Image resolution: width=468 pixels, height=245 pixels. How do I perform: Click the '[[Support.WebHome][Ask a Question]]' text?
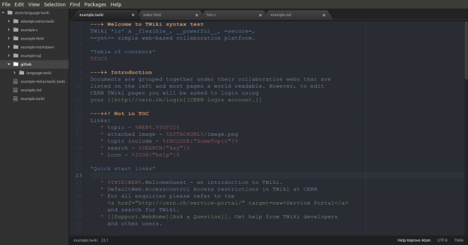[168, 217]
